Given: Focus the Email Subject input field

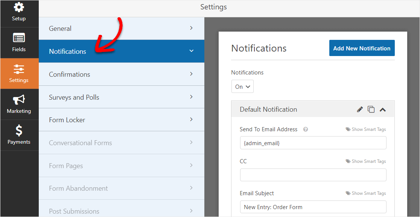Looking at the screenshot, I should [313, 207].
